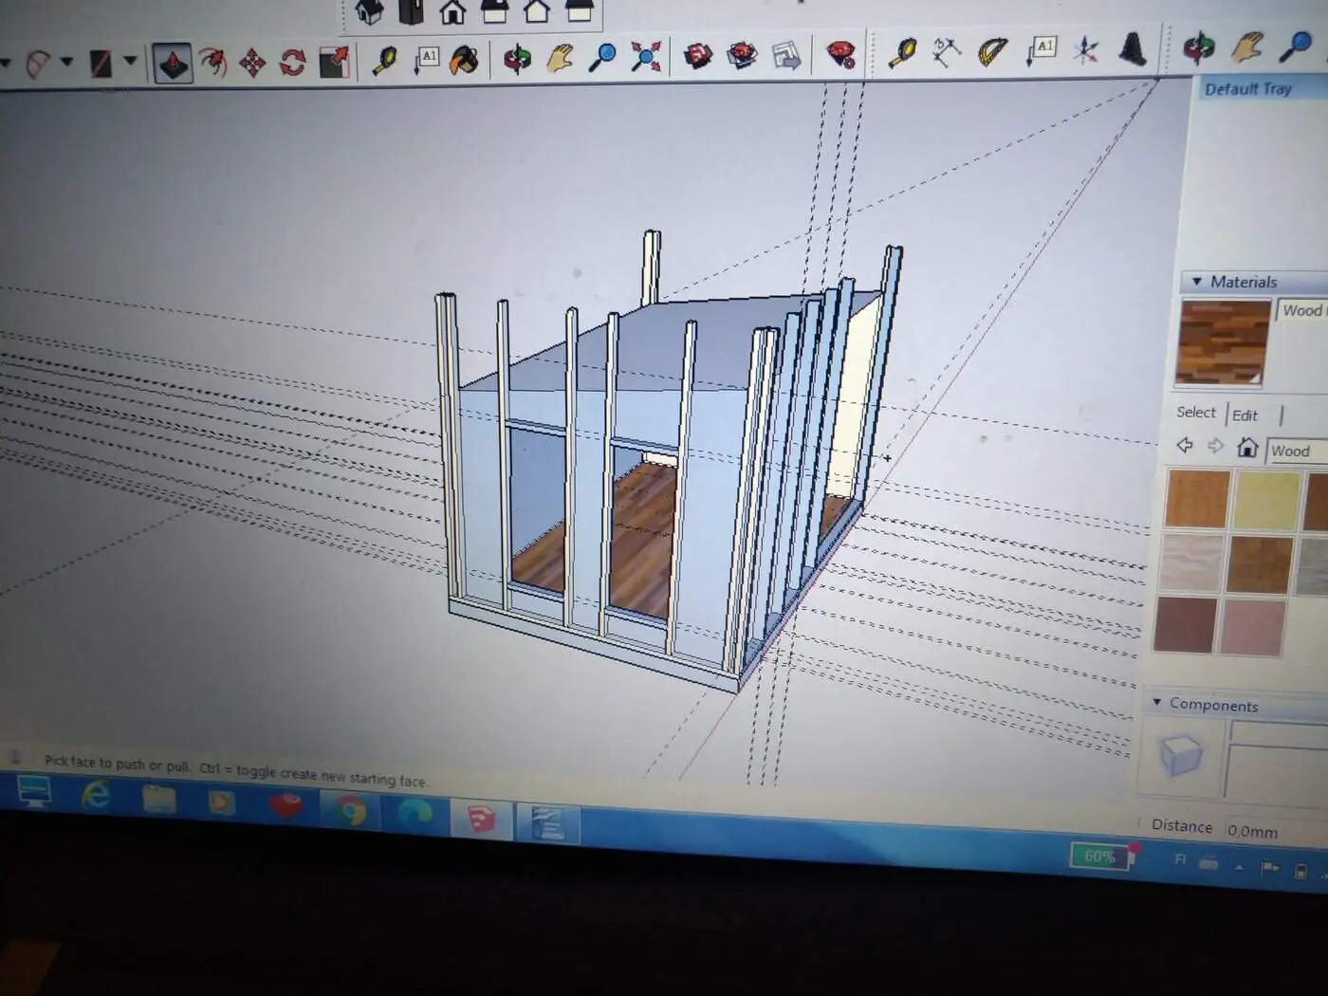
Task: Select the Rotate tool
Action: pos(293,64)
